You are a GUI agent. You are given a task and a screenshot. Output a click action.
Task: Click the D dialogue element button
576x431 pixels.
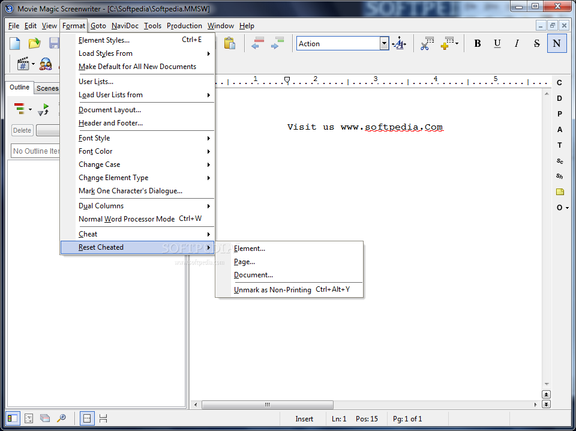(559, 98)
